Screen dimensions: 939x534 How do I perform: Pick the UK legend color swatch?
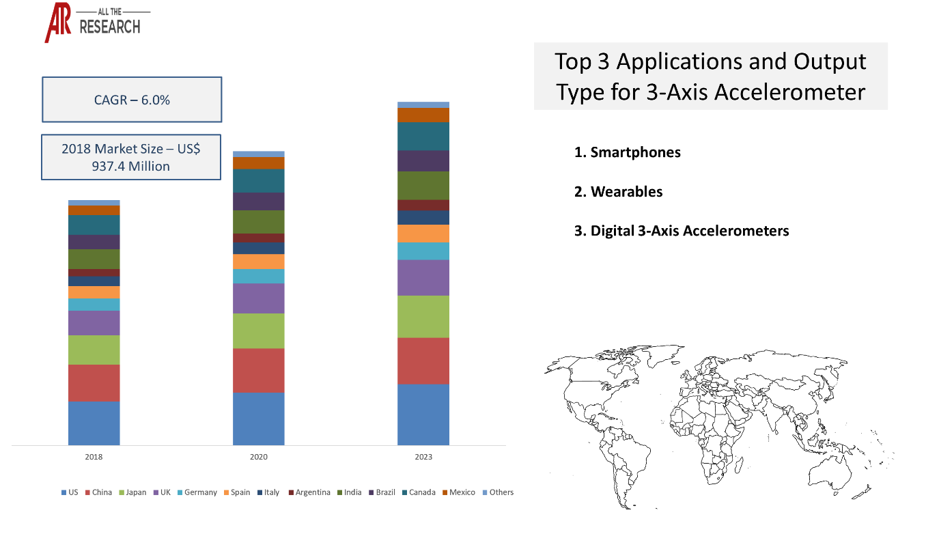[154, 492]
